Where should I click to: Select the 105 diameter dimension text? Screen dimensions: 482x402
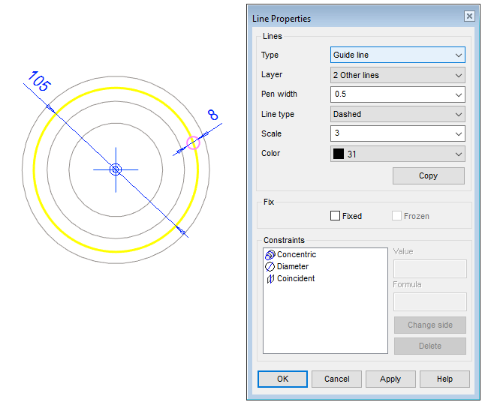click(39, 82)
